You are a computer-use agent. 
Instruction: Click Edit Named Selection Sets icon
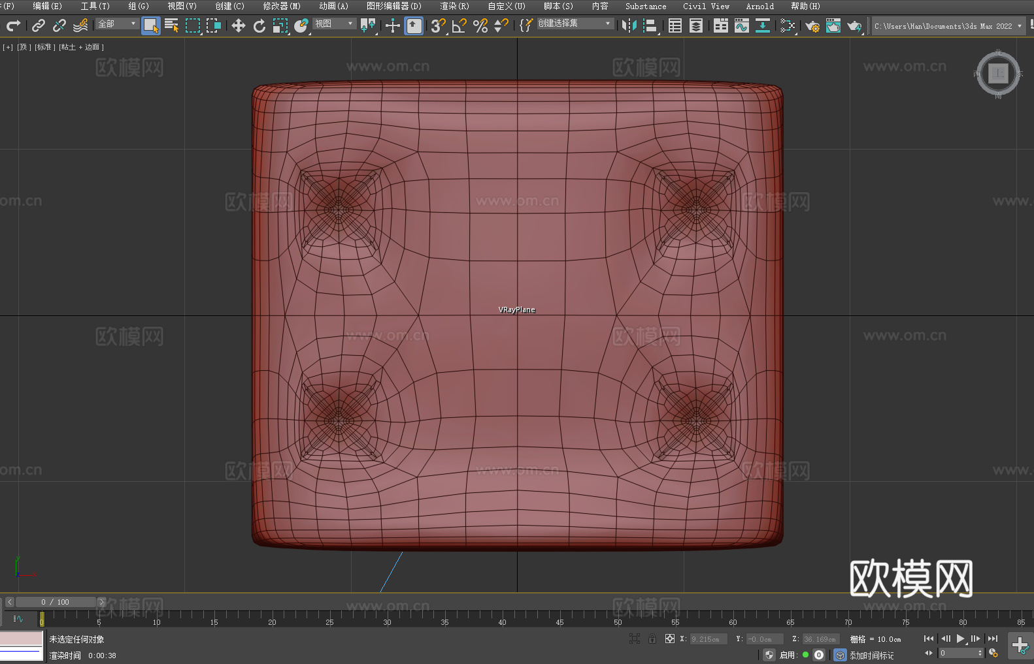point(525,25)
